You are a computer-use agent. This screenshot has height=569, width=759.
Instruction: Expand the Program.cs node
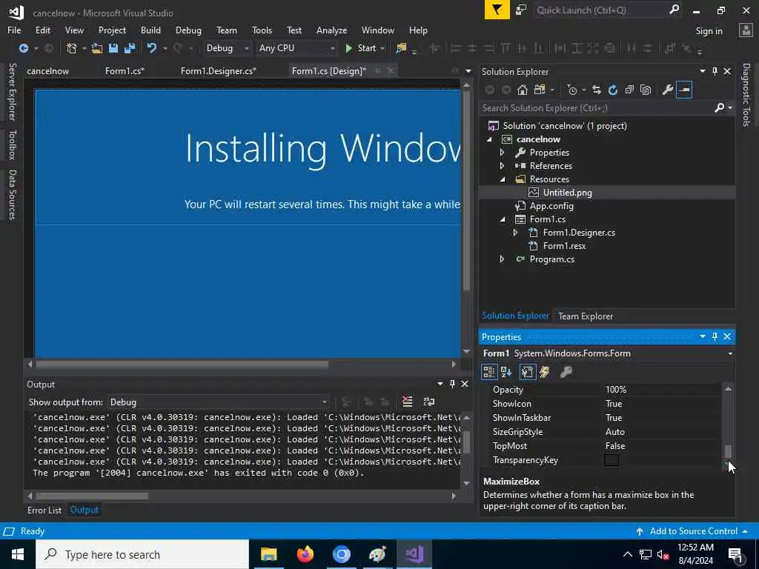pos(502,259)
